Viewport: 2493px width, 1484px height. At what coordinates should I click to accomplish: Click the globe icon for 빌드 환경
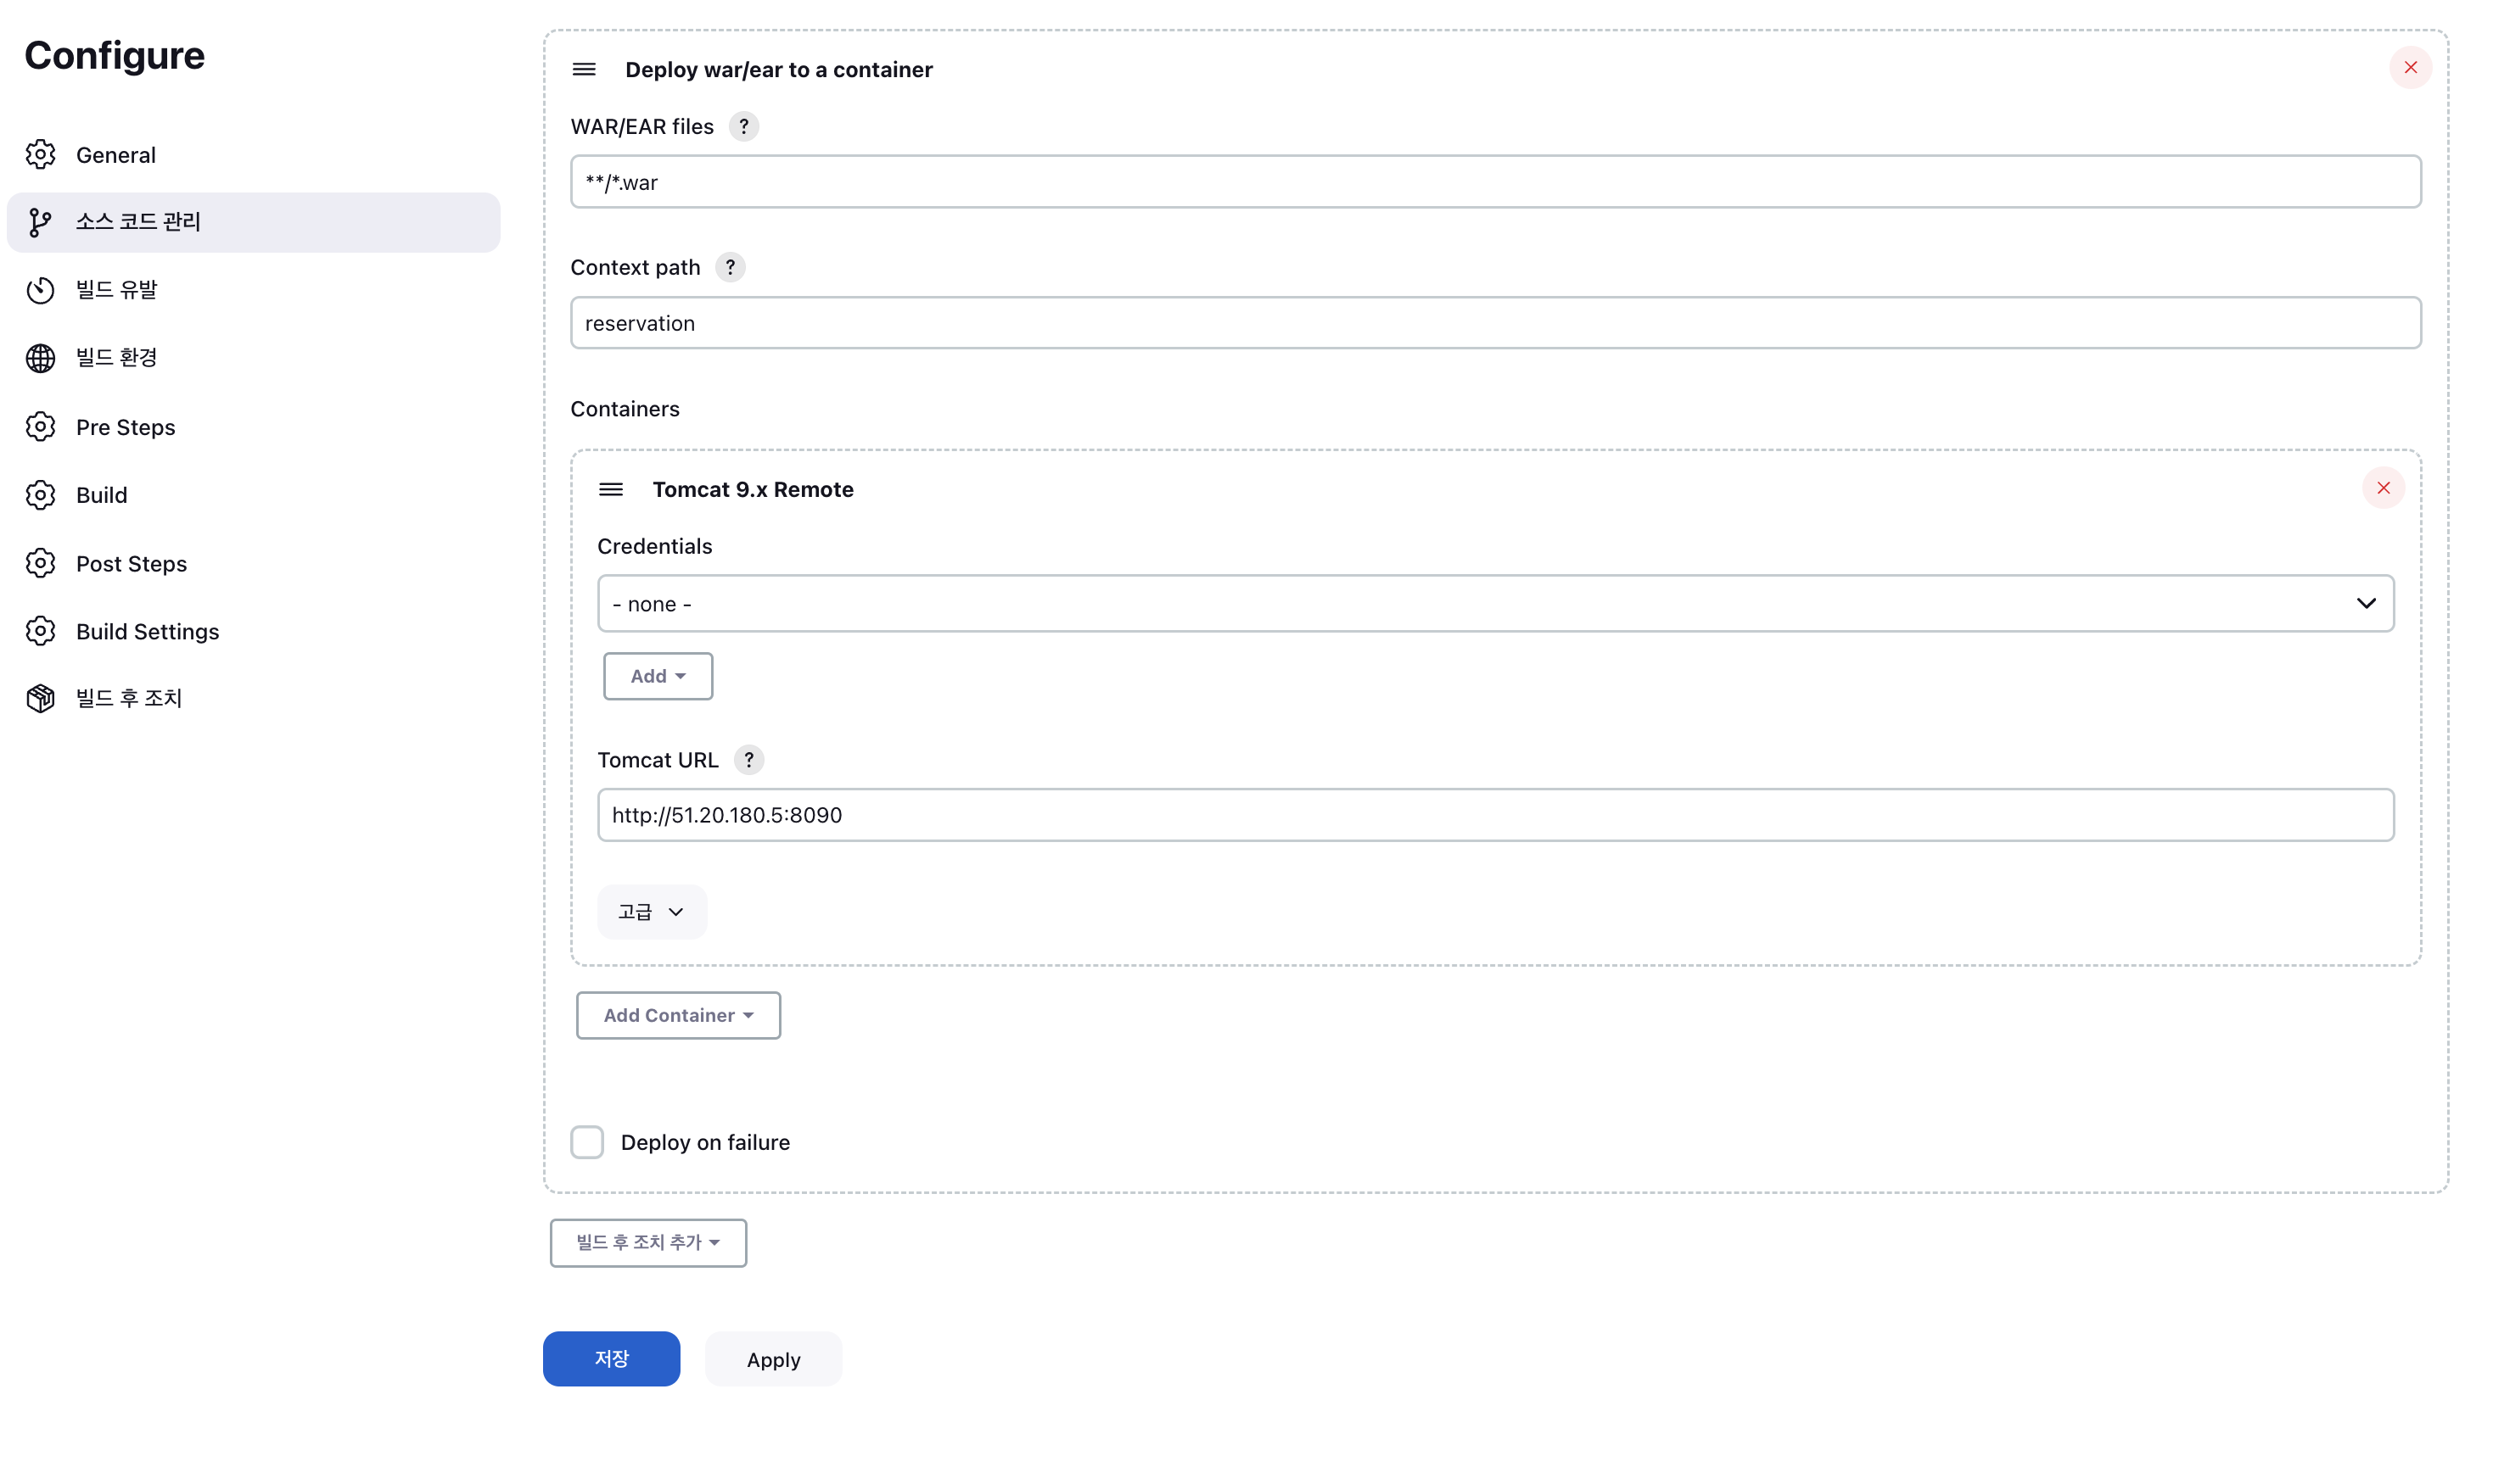40,358
